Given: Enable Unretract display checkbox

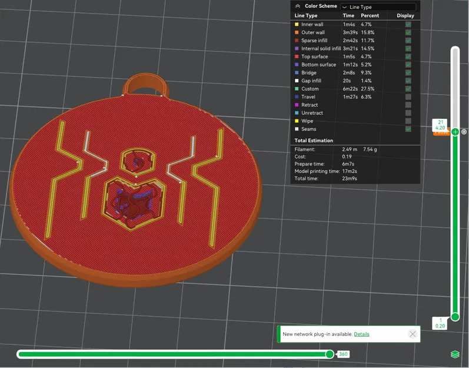Looking at the screenshot, I should pyautogui.click(x=408, y=113).
